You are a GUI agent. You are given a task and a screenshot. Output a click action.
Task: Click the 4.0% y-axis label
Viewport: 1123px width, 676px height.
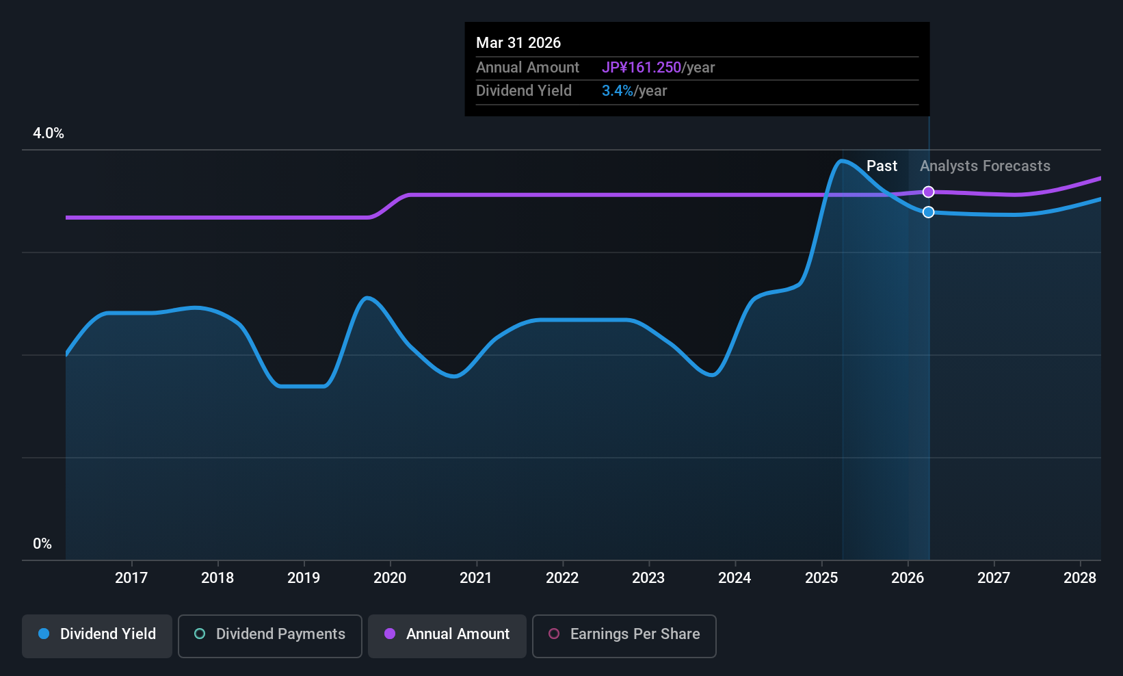click(x=49, y=133)
